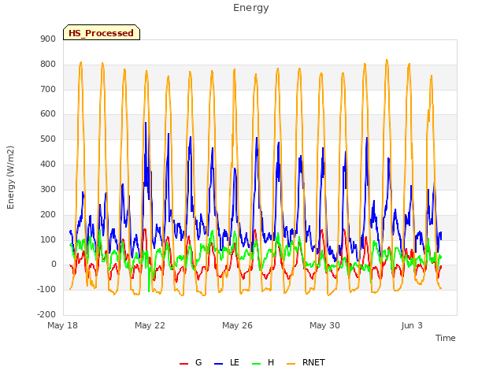Click the 200 y-axis tick label
Image resolution: width=504 pixels, height=378 pixels.
point(48,214)
